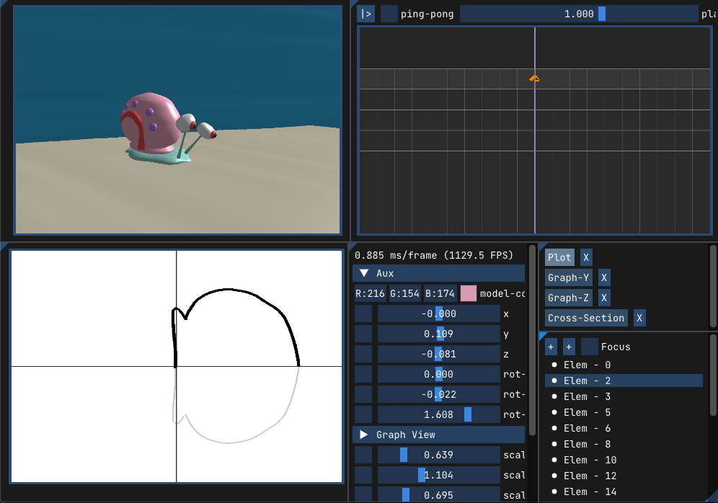Close the Graph-Y tab with X
The height and width of the screenshot is (503, 718).
604,277
